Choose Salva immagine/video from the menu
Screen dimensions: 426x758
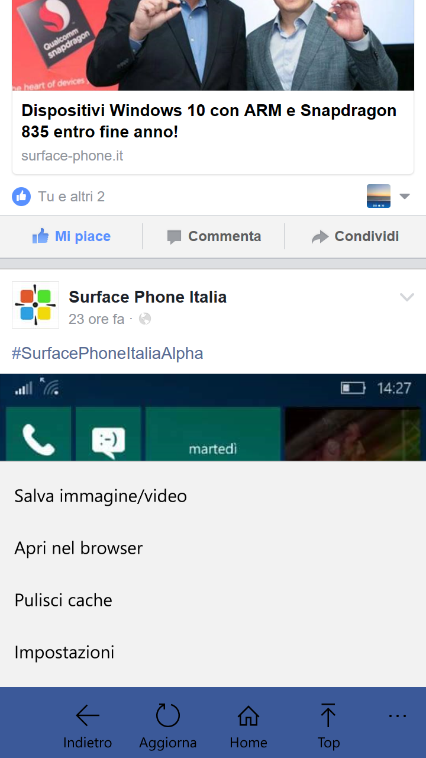[x=213, y=496]
